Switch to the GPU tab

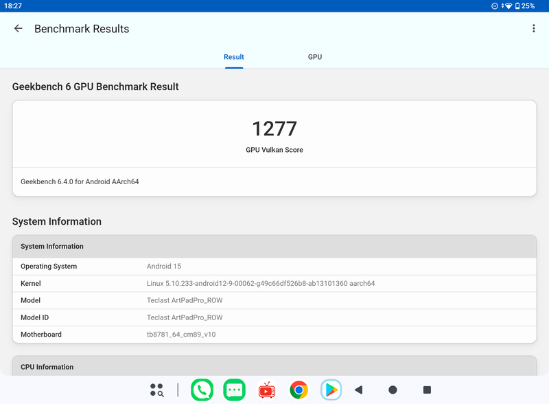315,57
